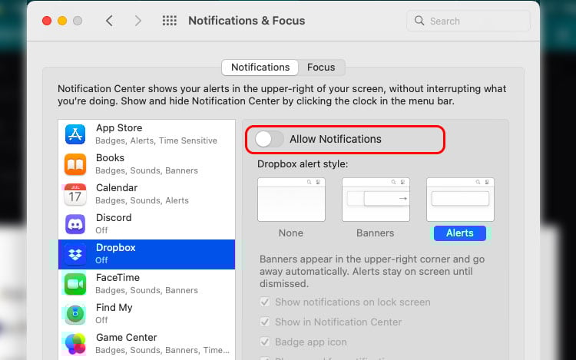Select the Game Center row name
This screenshot has width=576, height=360.
(127, 337)
